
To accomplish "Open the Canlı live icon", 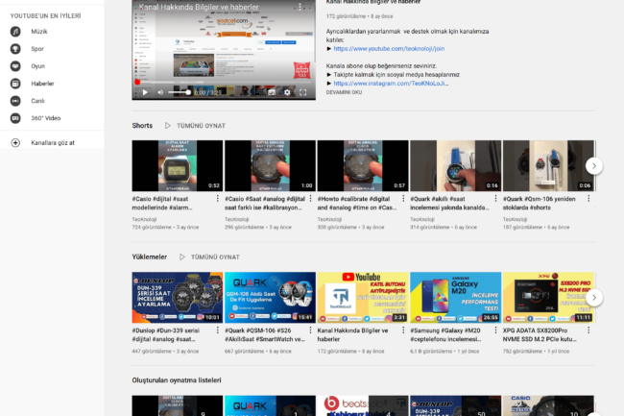I will [x=15, y=101].
